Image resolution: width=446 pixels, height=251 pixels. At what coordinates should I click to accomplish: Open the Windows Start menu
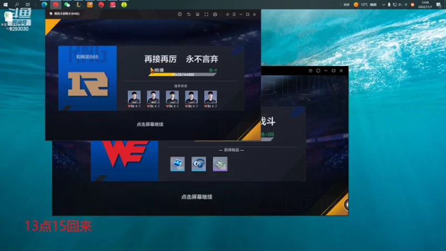click(x=6, y=4)
